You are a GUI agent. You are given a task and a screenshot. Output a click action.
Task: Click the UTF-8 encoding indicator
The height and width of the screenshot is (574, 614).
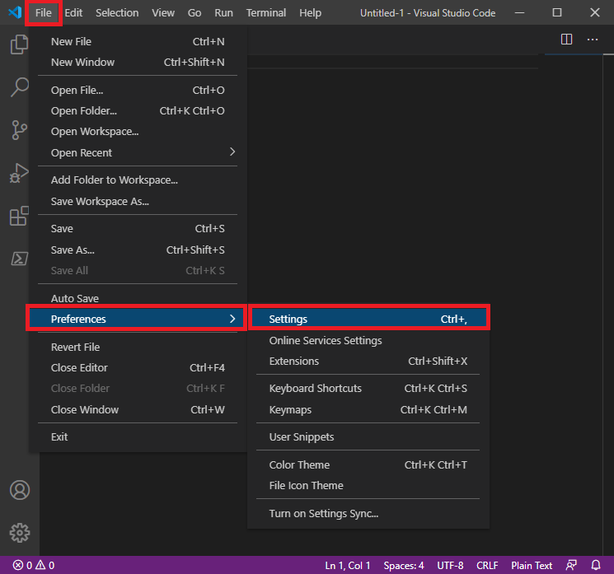(x=450, y=565)
